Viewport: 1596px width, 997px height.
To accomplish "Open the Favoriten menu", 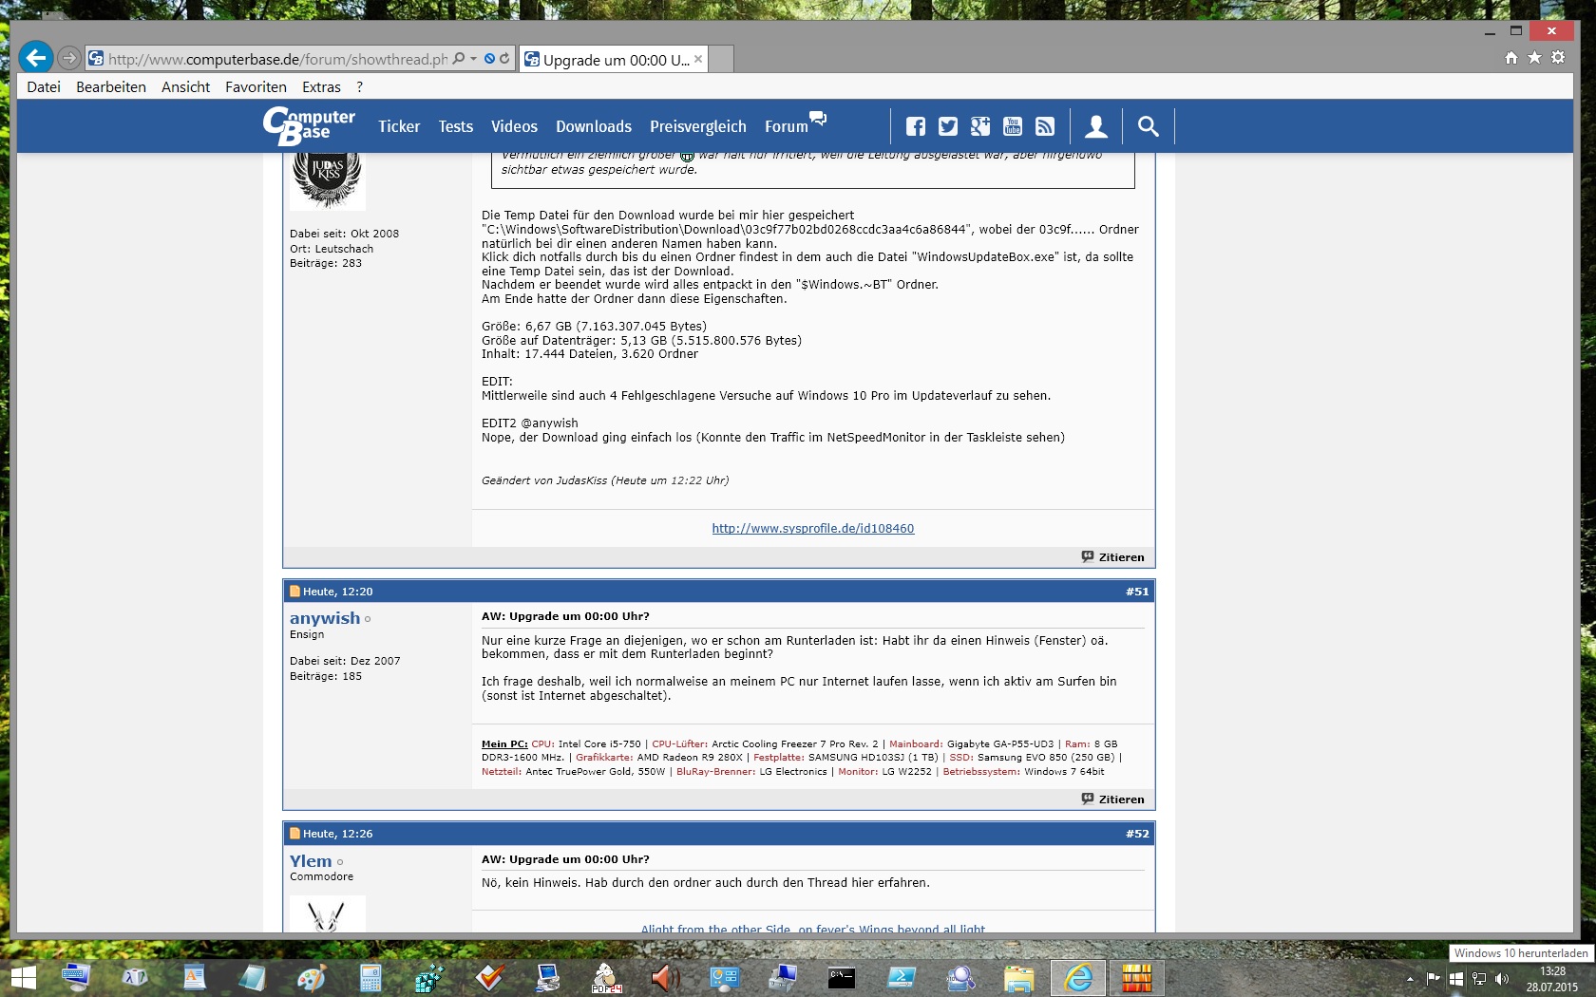I will tap(256, 86).
